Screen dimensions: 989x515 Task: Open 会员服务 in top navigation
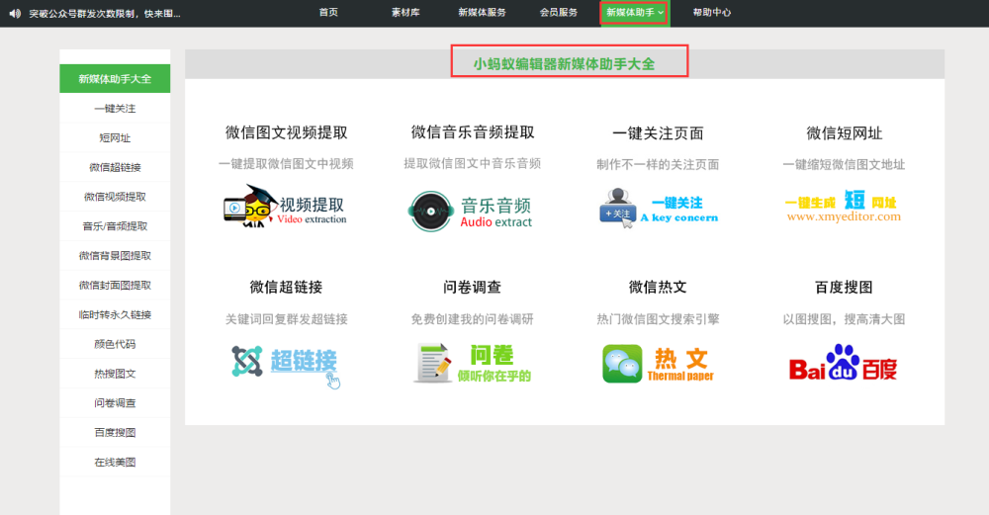(x=559, y=13)
